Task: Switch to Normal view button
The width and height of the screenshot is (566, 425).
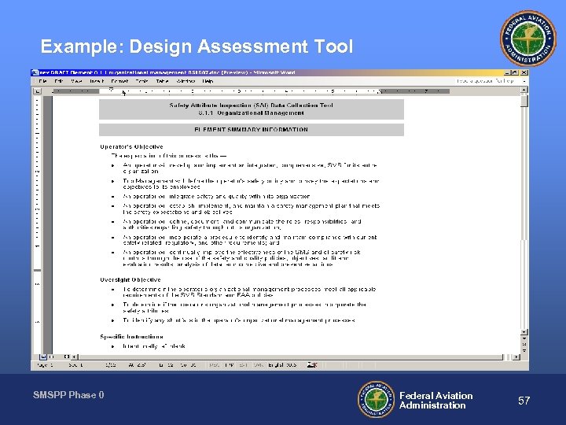Action: point(43,357)
